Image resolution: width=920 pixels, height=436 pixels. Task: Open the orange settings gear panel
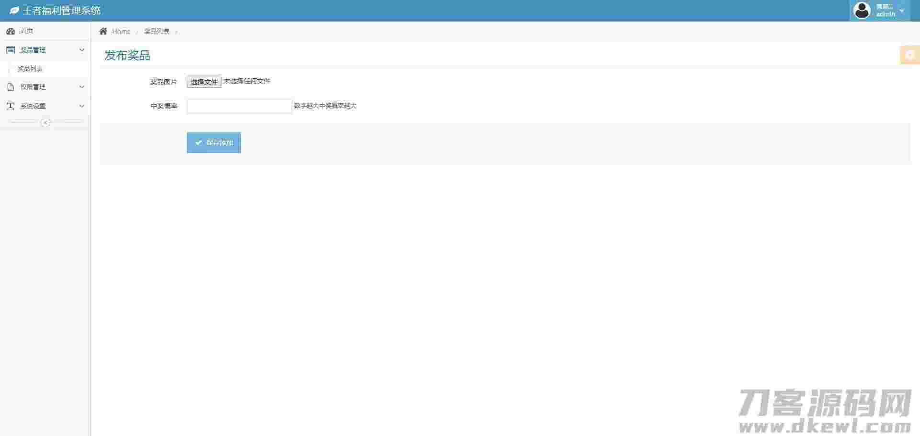tap(910, 55)
